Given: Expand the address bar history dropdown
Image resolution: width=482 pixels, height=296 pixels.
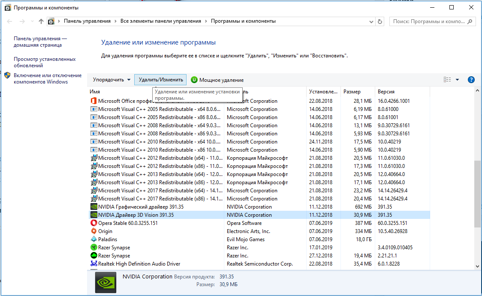Looking at the screenshot, I should (371, 21).
